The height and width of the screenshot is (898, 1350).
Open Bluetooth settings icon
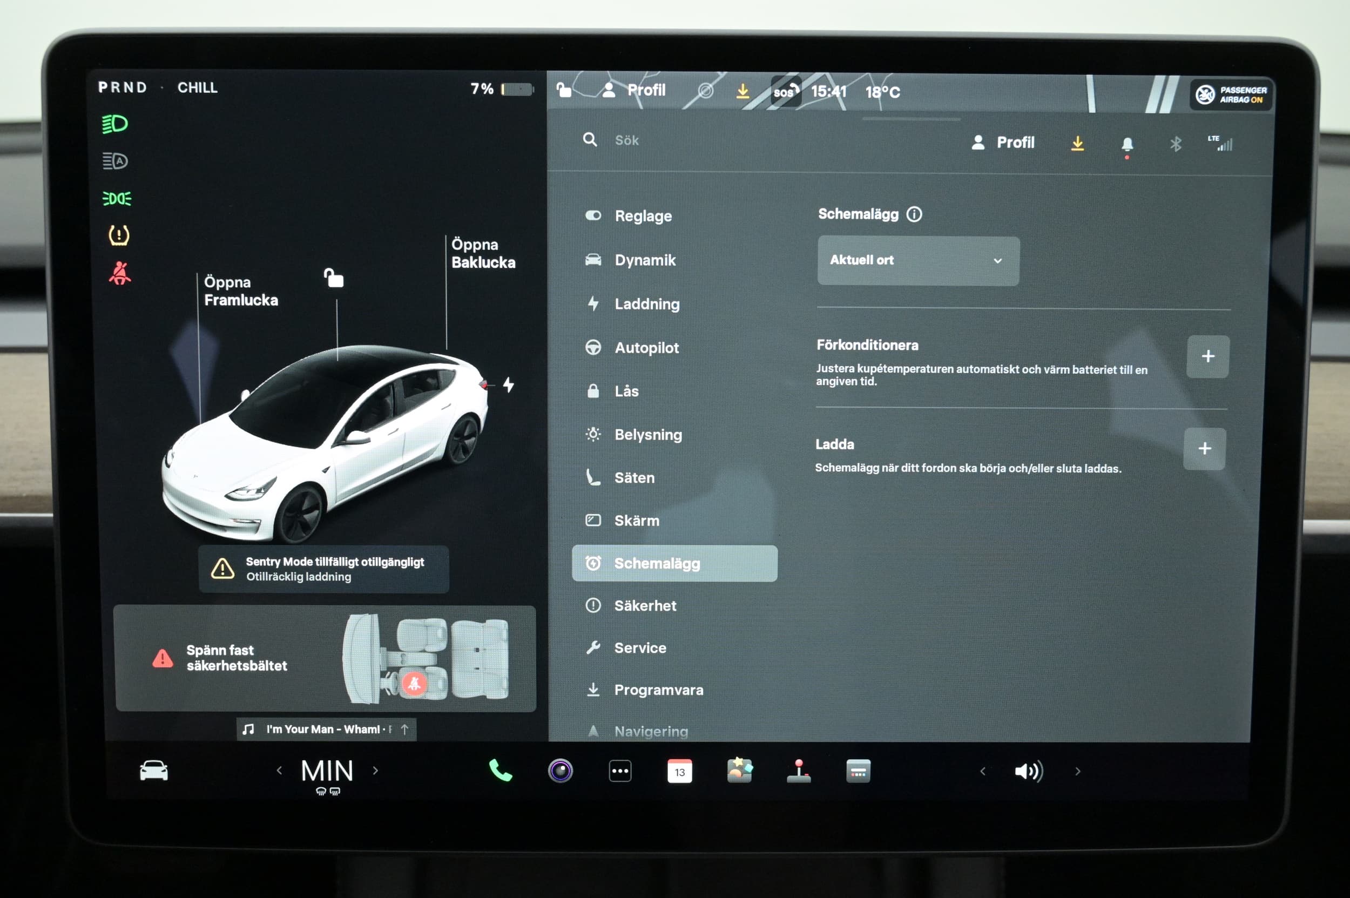(x=1175, y=144)
